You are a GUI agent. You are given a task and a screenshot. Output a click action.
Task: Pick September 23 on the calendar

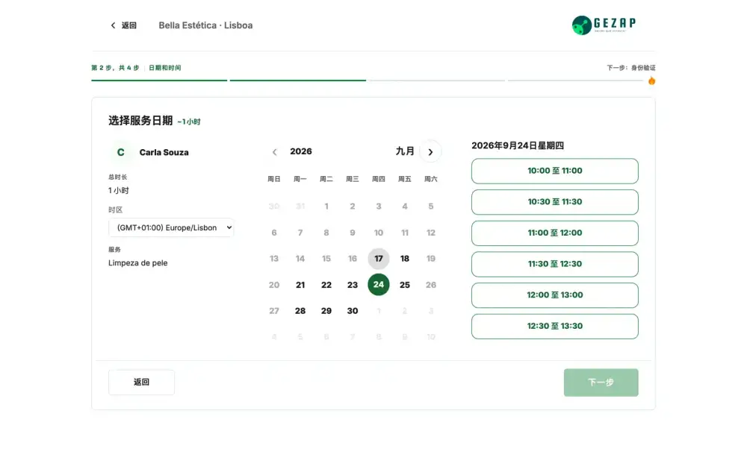[x=353, y=285]
